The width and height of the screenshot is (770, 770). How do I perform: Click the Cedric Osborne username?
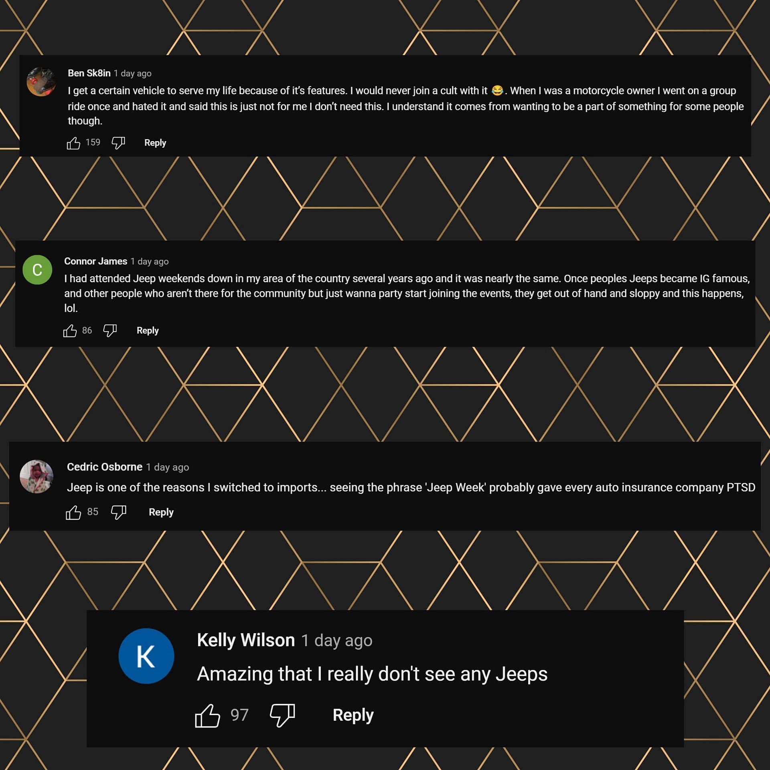(105, 467)
